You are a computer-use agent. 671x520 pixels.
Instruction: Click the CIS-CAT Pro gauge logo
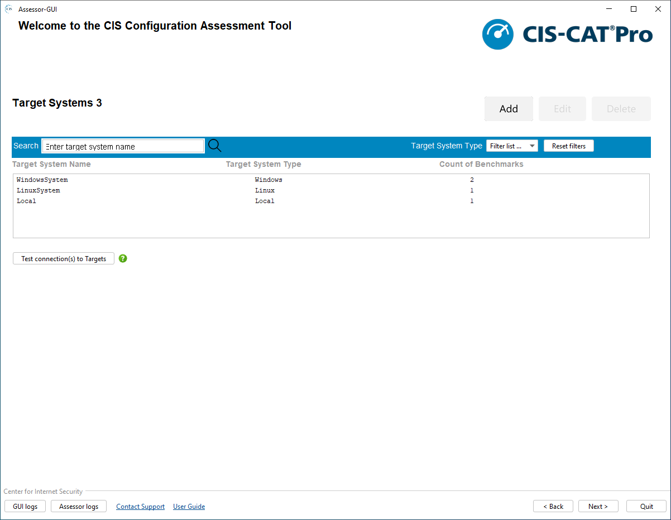497,35
